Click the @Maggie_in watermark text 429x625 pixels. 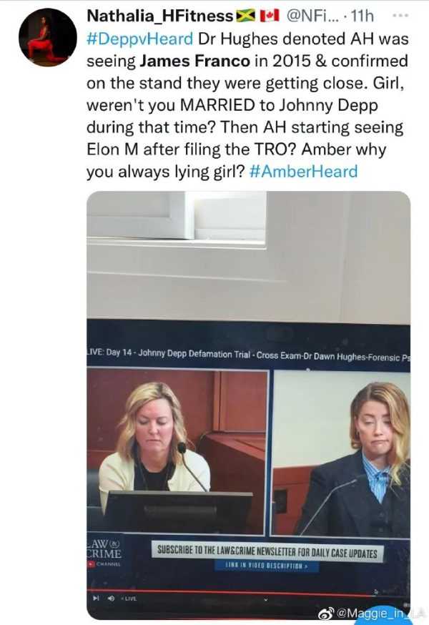[369, 613]
